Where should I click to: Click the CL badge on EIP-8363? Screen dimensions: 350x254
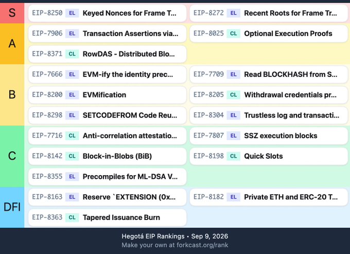72,217
